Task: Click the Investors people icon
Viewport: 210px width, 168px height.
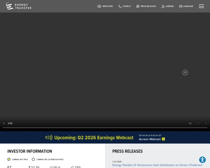Action: (99, 6)
